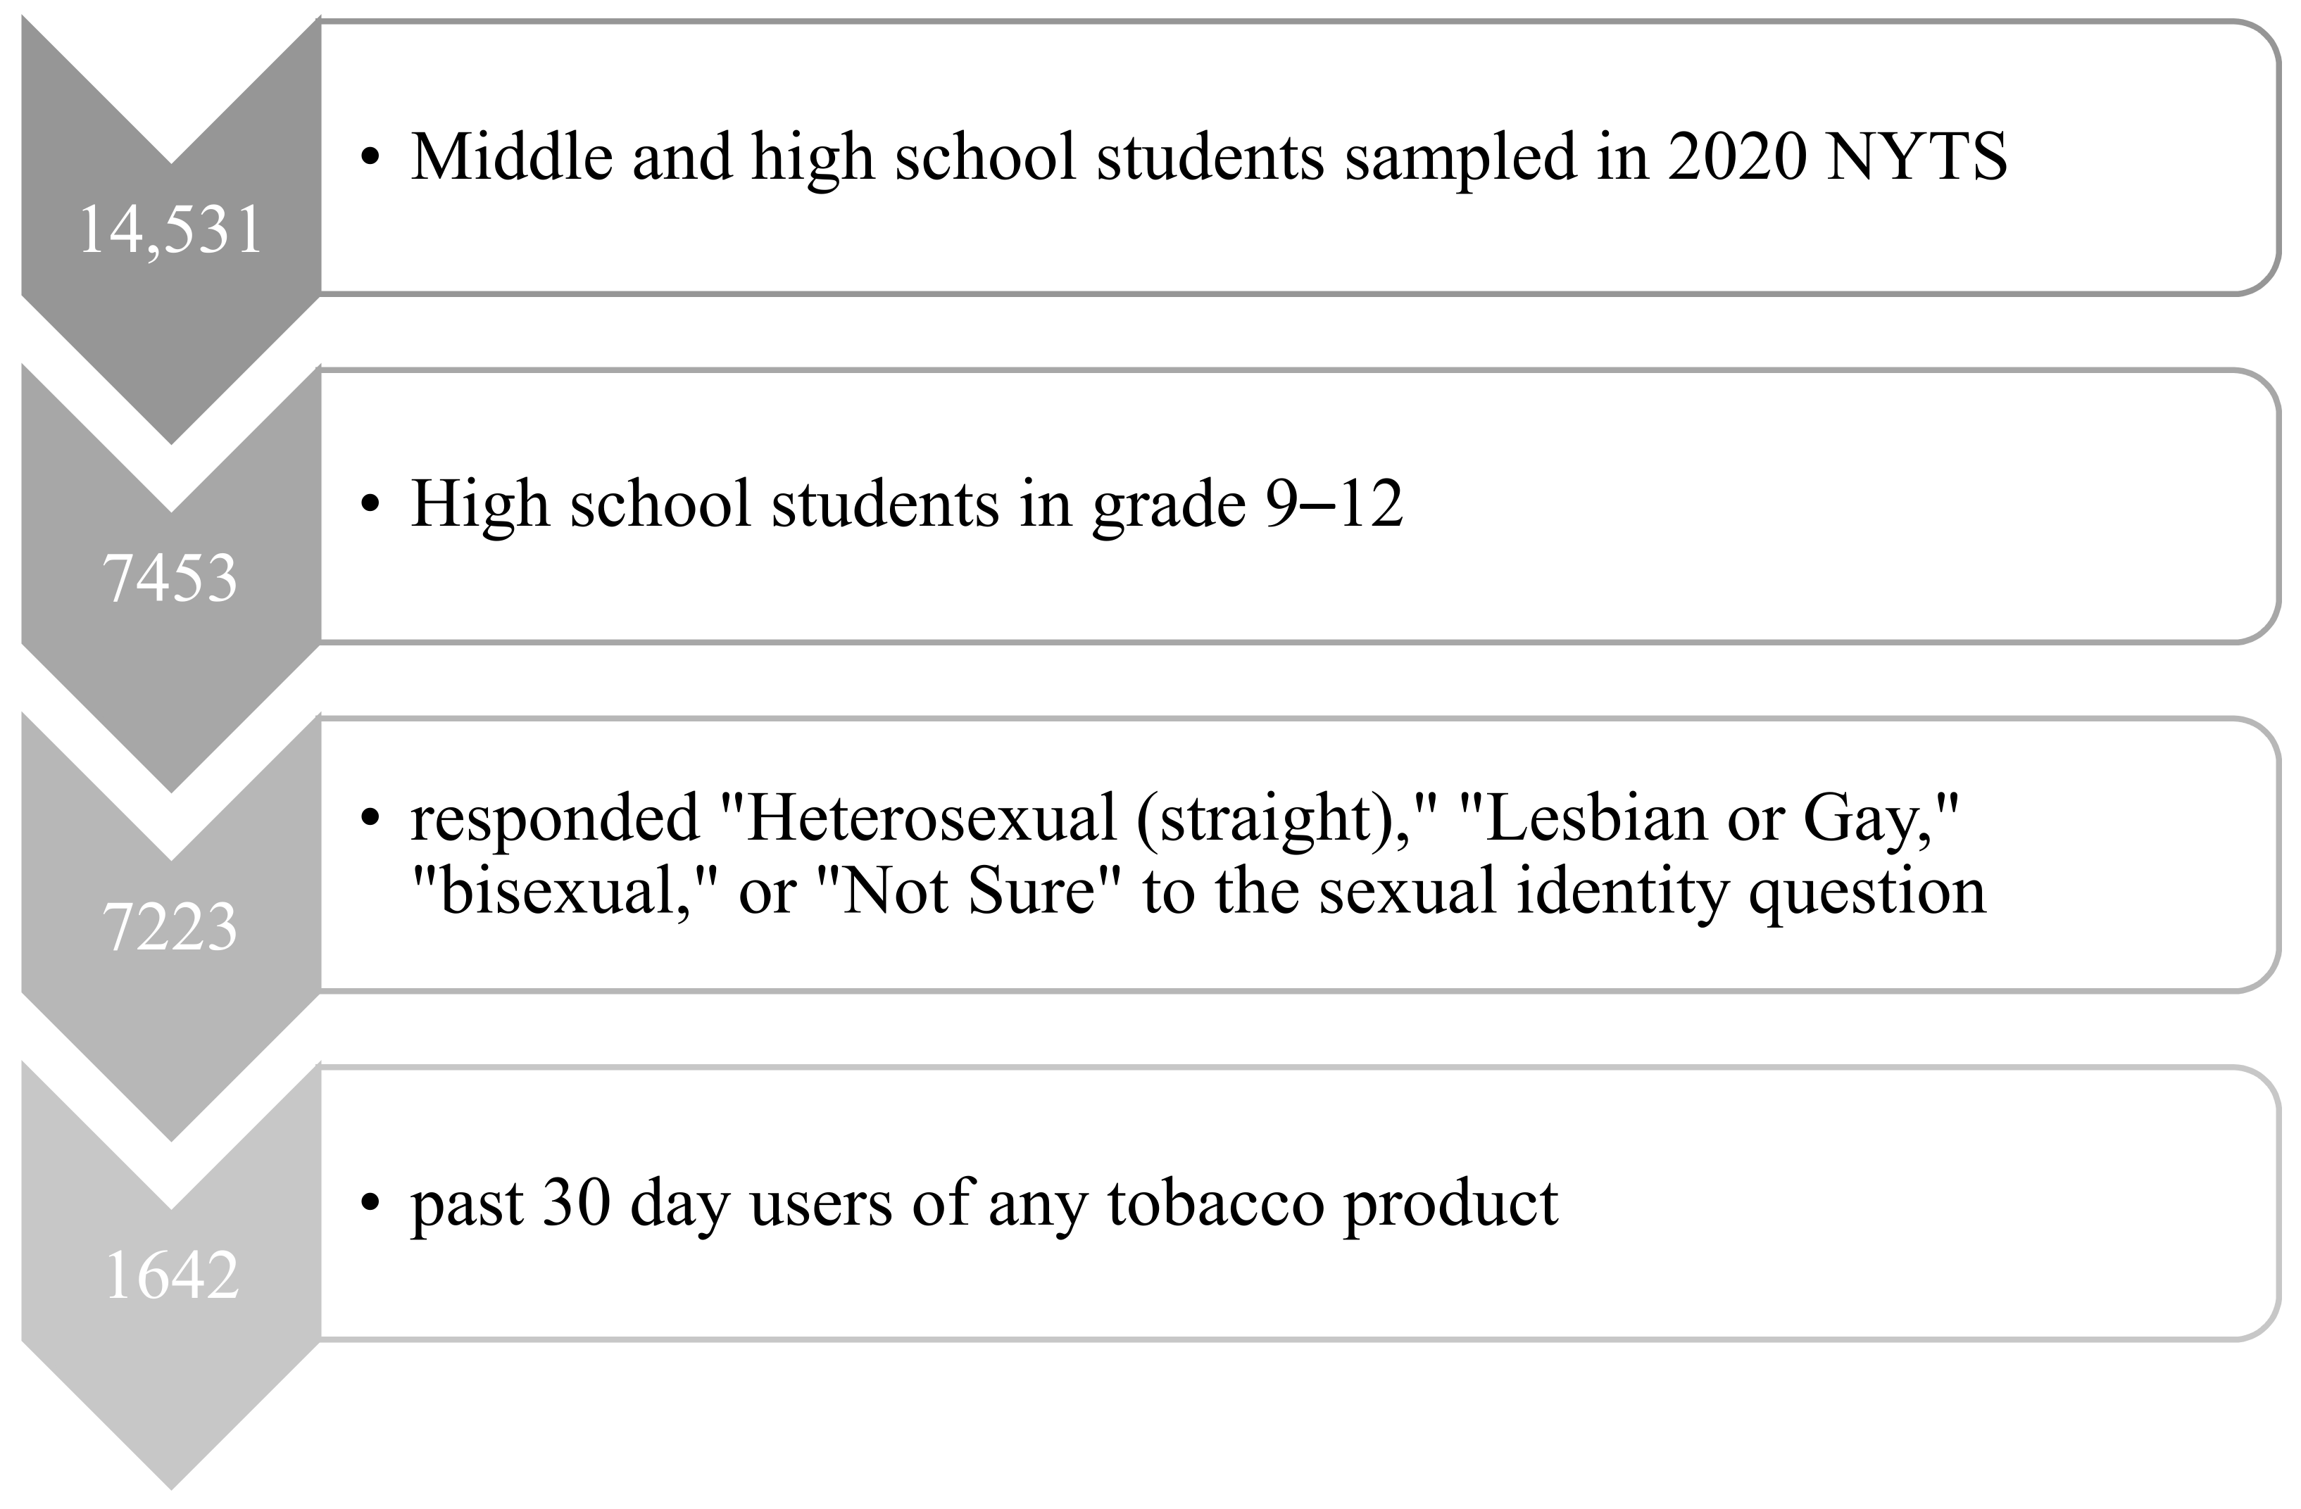Screen dimensions: 2301x1509
Task: Select the "tobacco product" text
Action: point(1332,1204)
